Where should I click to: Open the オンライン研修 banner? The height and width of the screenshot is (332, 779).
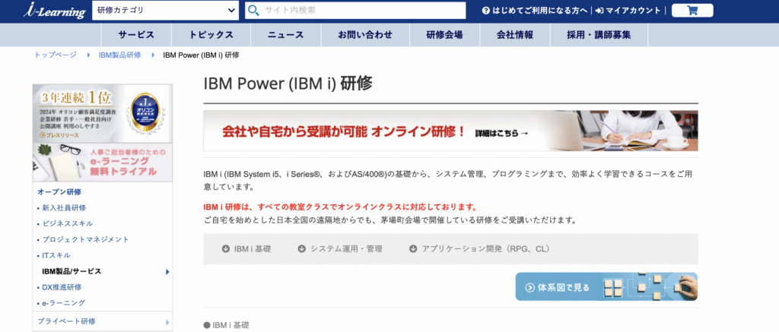coord(450,131)
